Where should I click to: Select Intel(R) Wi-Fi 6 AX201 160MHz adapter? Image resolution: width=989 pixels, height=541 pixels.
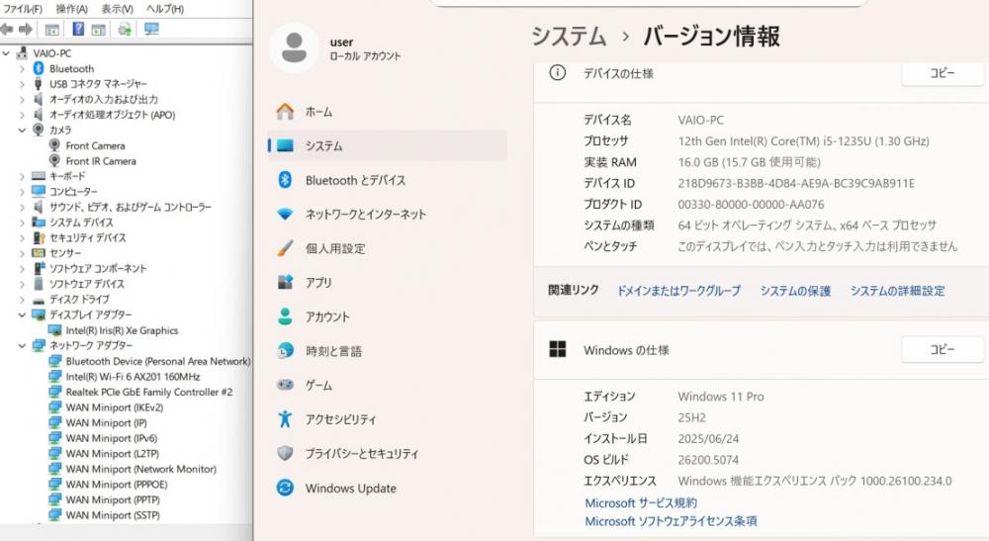[x=133, y=377]
